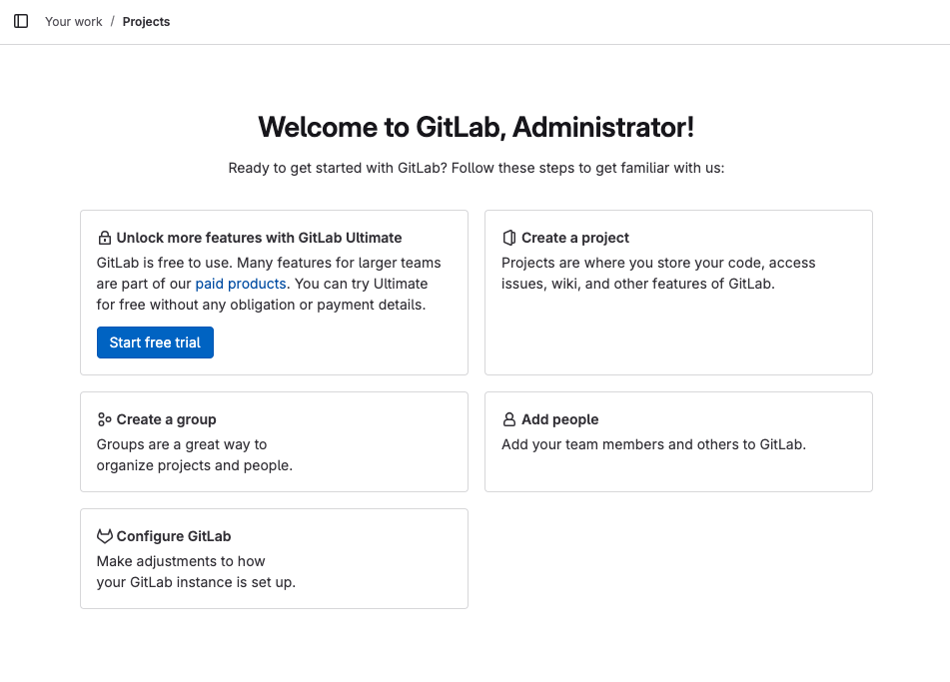This screenshot has height=682, width=950.
Task: Click the person icon beside Add people
Action: [x=508, y=419]
